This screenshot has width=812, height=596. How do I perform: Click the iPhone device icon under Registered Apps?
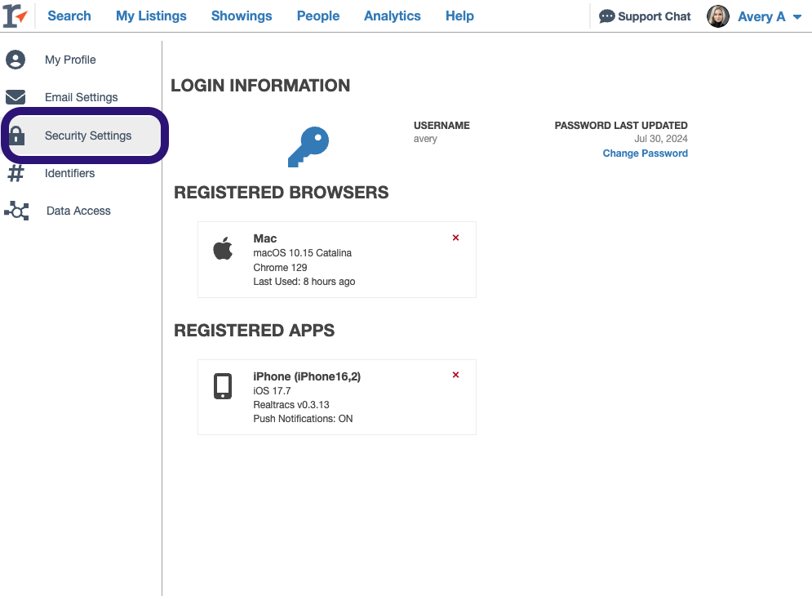point(223,385)
